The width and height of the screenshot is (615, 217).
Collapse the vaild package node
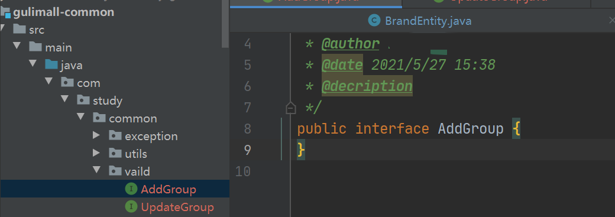[x=96, y=170]
